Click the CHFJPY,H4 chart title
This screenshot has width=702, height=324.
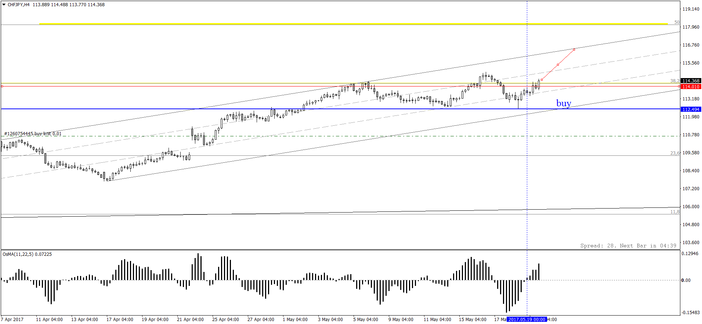18,5
